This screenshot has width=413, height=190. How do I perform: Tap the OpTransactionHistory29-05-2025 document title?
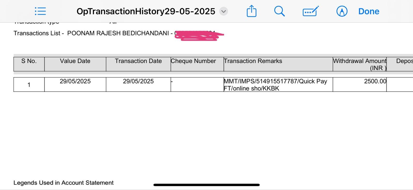tap(146, 11)
